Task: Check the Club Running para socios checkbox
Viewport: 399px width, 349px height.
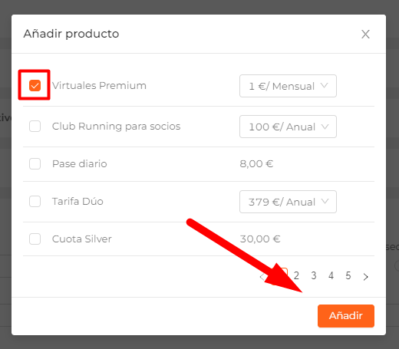Action: [35, 126]
